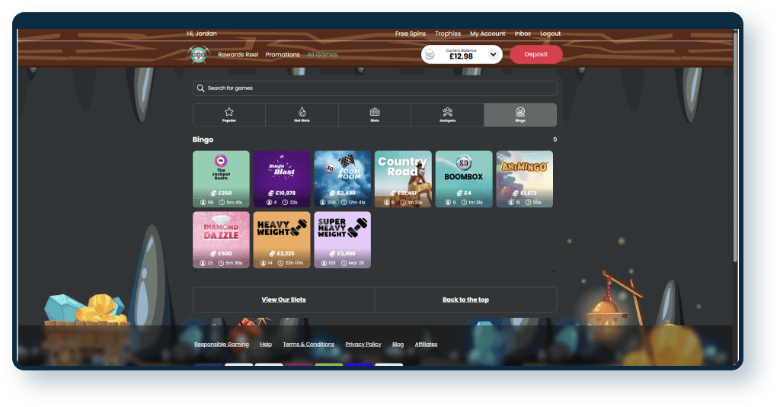Open the Jackpots category

point(447,114)
